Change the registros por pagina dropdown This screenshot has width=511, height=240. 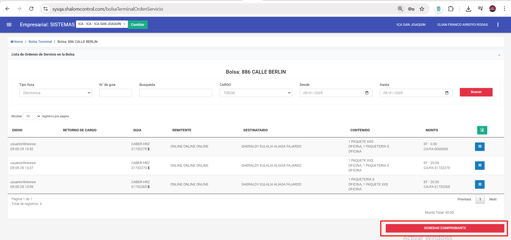coord(32,116)
